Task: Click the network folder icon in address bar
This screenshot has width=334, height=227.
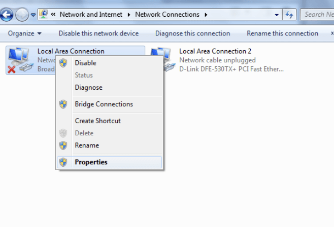Action: 44,15
